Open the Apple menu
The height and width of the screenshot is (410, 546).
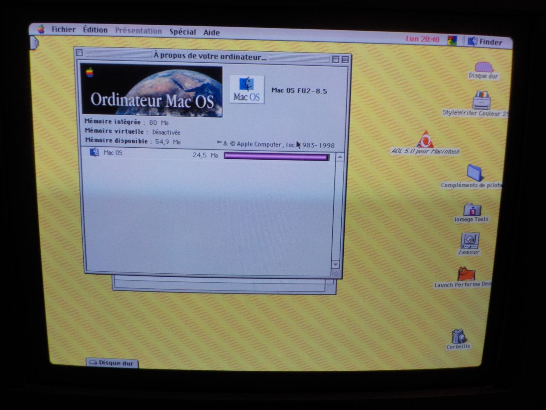[x=41, y=29]
